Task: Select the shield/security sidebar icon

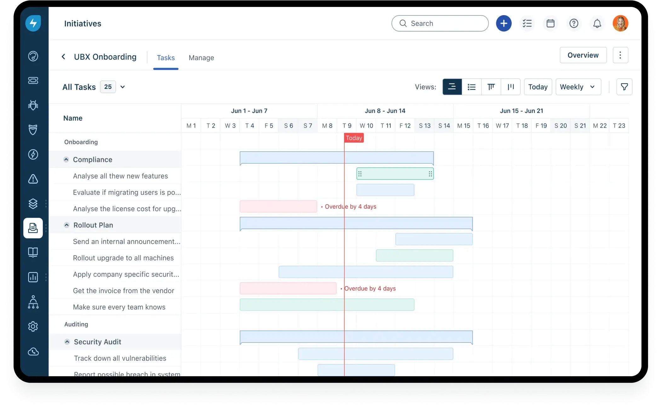Action: 33,130
